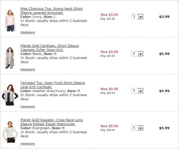Click the $3.99 item total
The width and height of the screenshot is (179, 149).
164,17
